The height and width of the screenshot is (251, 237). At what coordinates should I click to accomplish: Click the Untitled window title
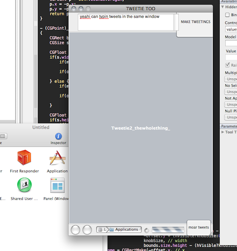pos(41,128)
